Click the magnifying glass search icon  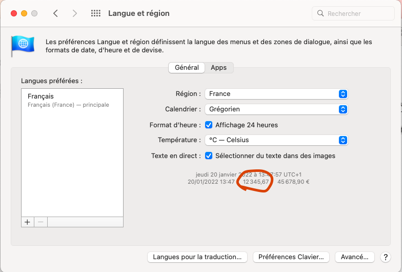tap(321, 14)
